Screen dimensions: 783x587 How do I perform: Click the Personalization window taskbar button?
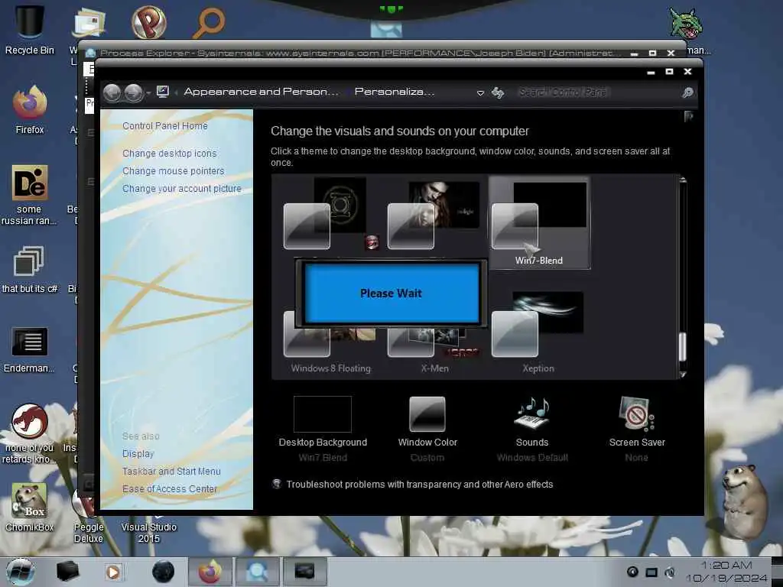coord(304,572)
